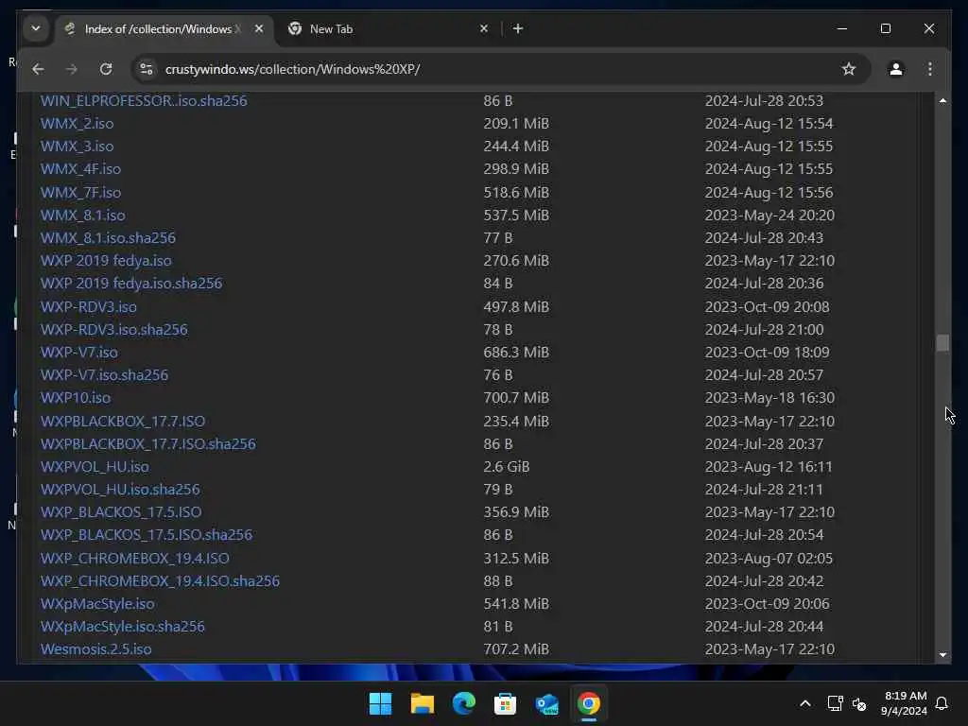Bookmark this page with the star icon
The height and width of the screenshot is (726, 968).
[x=849, y=69]
